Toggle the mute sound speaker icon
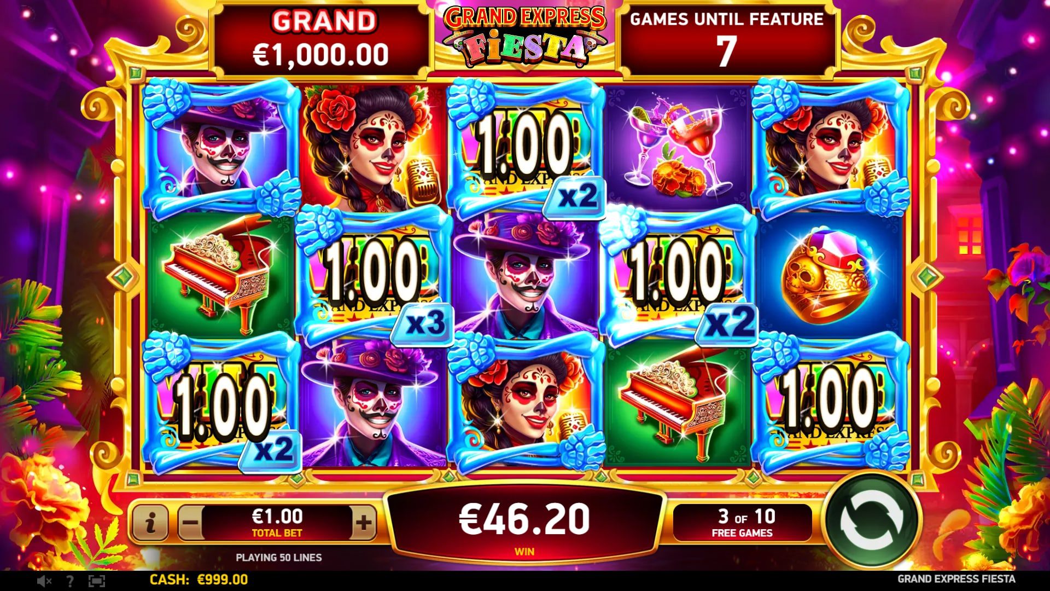 pos(44,580)
